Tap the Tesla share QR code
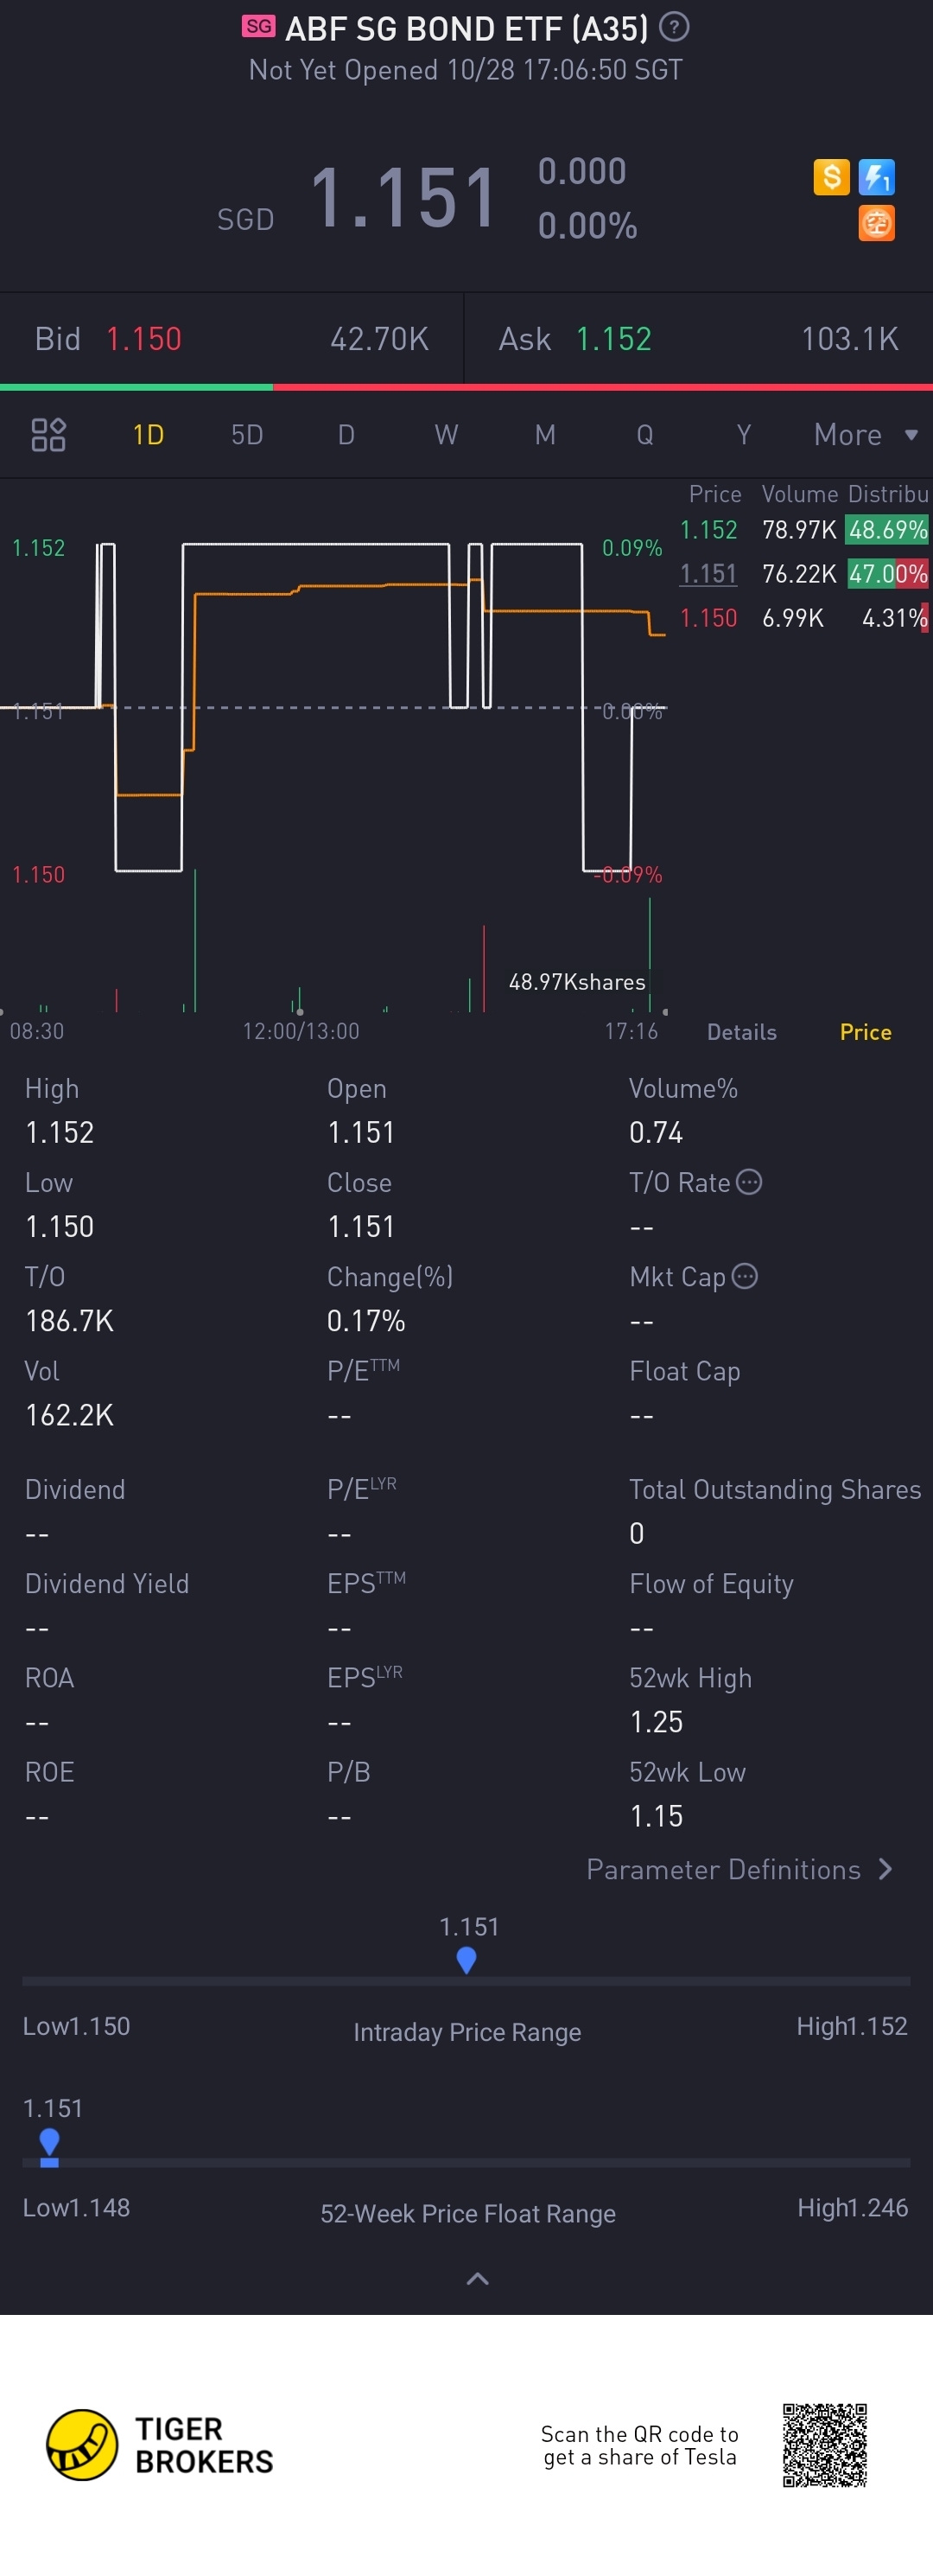Screen dimensions: 933x2576 coord(824,2445)
